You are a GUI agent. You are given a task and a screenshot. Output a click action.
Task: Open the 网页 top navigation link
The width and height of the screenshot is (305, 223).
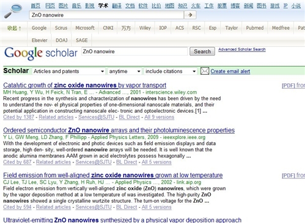coord(50,6)
